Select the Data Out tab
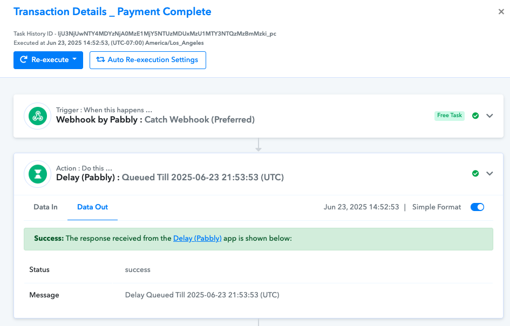The width and height of the screenshot is (510, 326). pyautogui.click(x=92, y=207)
